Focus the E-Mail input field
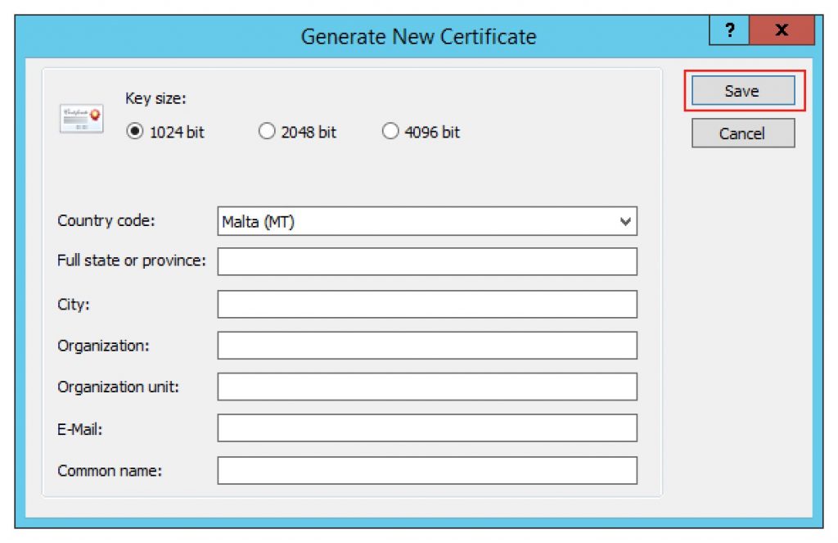The width and height of the screenshot is (838, 543). pyautogui.click(x=426, y=428)
